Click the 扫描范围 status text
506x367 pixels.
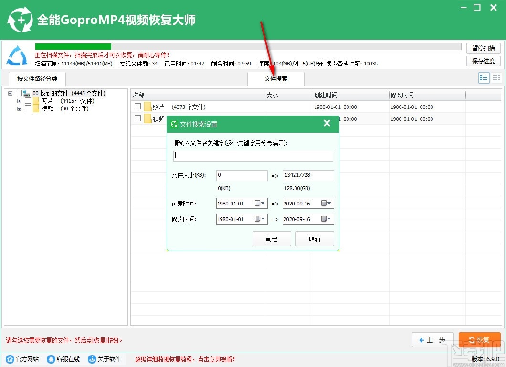74,64
